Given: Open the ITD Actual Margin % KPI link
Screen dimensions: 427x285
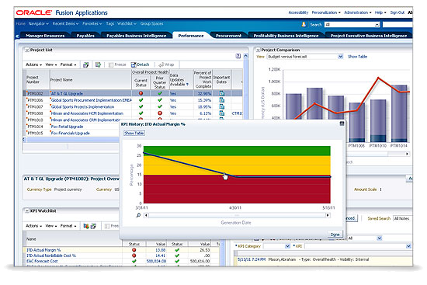Looking at the screenshot, I should click(43, 250).
